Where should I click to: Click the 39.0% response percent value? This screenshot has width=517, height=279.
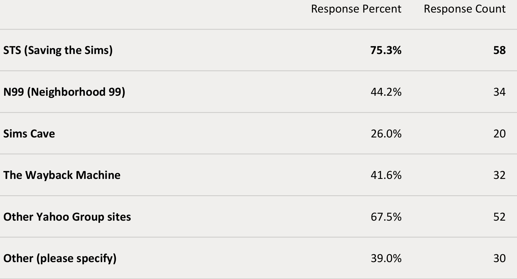[386, 258]
